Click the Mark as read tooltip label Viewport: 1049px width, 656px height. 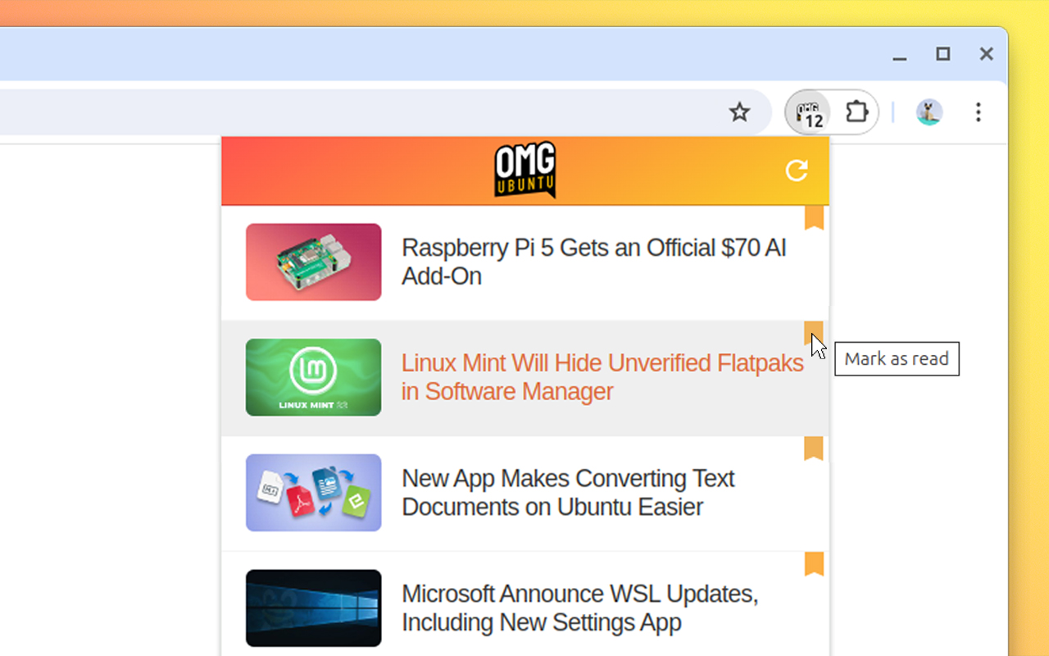[x=897, y=358]
